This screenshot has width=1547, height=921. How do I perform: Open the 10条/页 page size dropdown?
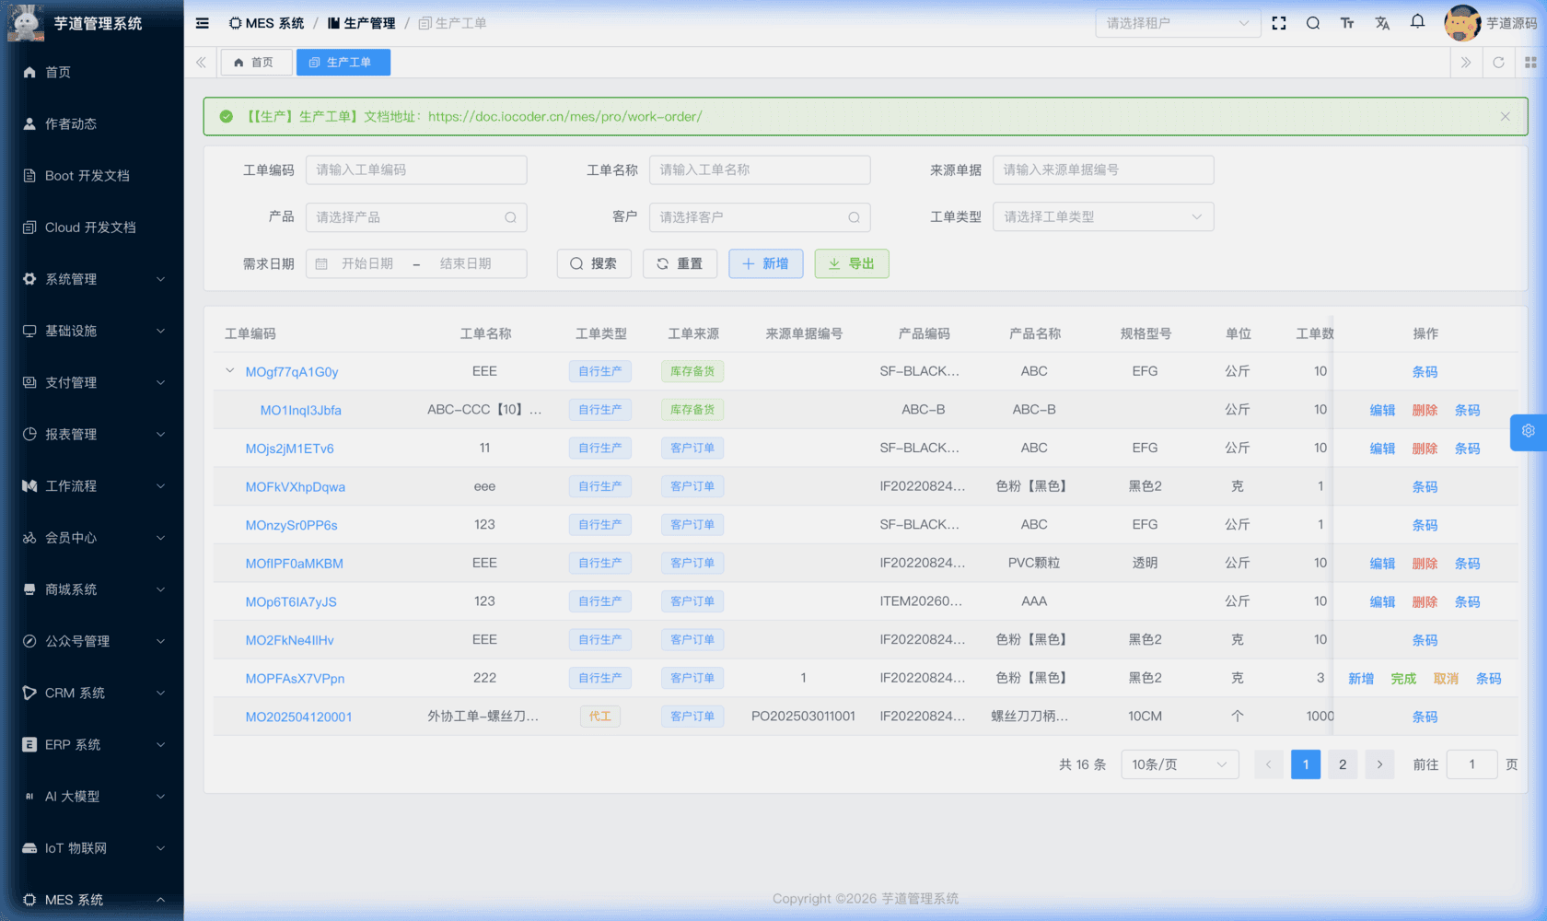coord(1179,764)
